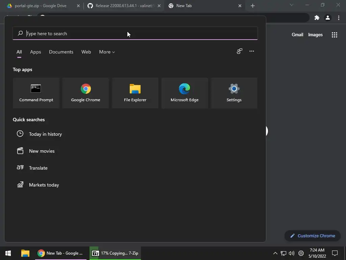The image size is (346, 260).
Task: Switch to the Web search tab
Action: [x=86, y=52]
